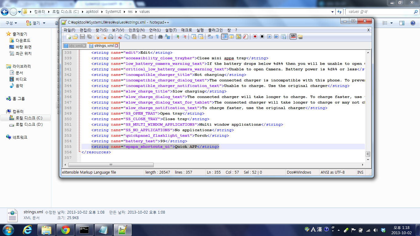The image size is (420, 236).
Task: Expand the 열기 dropdown arrow in Explorer
Action: pos(44,23)
